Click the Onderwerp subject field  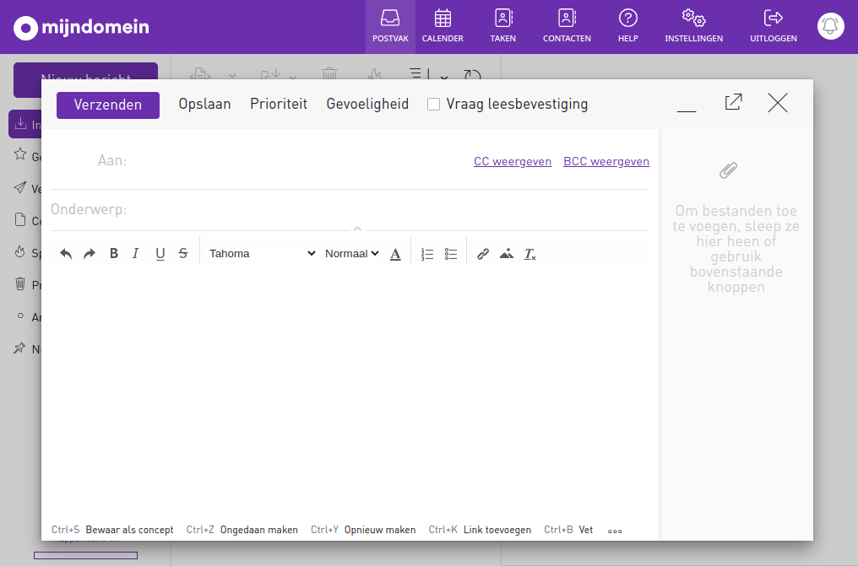(x=388, y=209)
